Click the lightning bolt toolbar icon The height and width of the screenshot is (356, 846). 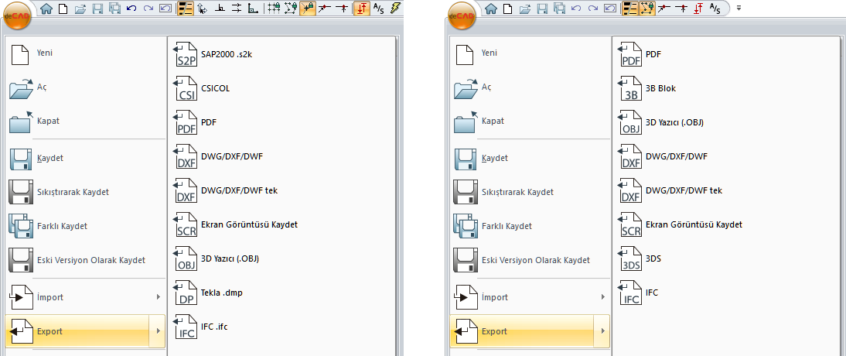[x=397, y=9]
